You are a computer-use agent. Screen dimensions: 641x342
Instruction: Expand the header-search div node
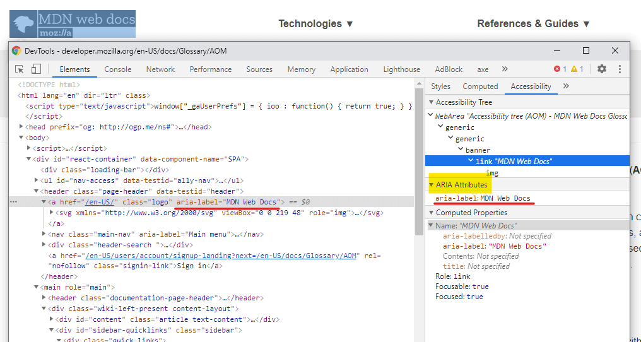click(44, 245)
